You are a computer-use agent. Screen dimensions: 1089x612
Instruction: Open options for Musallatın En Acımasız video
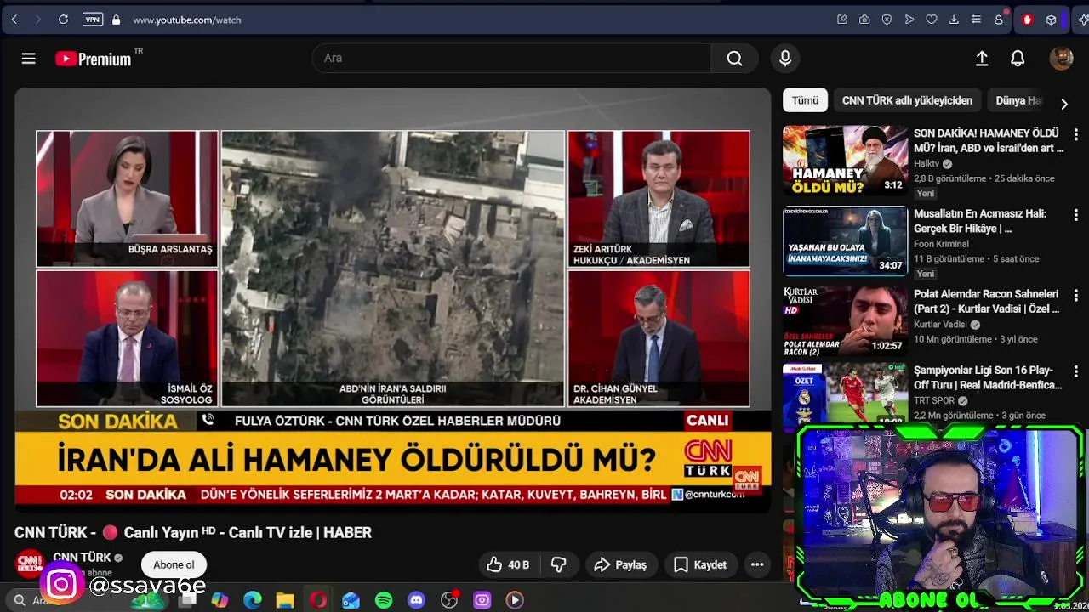pyautogui.click(x=1075, y=215)
